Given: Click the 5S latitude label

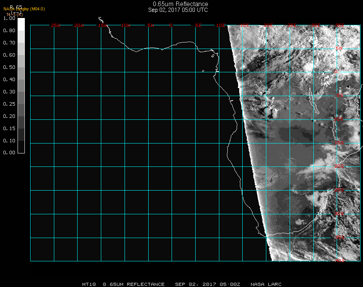Looking at the screenshot, I should coord(340,95).
